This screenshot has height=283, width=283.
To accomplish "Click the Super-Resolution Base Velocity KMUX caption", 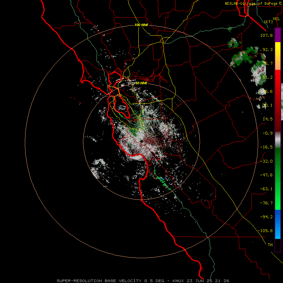I will 143,281.
